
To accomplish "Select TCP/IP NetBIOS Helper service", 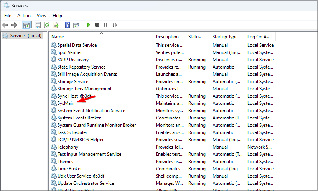I will coord(81,140).
